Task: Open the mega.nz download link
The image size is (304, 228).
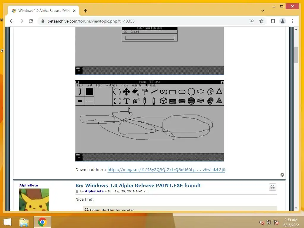Action: pos(166,170)
